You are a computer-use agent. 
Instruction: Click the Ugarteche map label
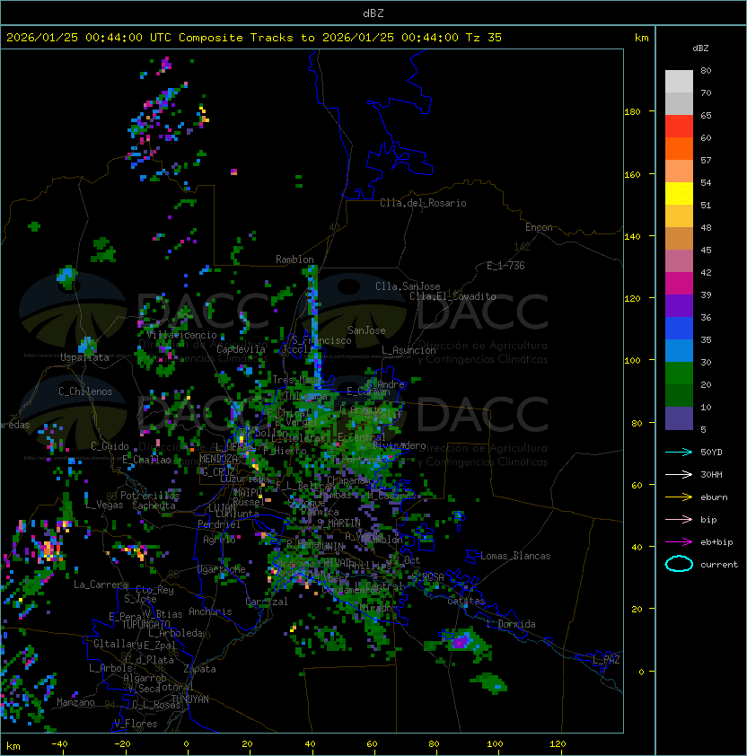[221, 569]
